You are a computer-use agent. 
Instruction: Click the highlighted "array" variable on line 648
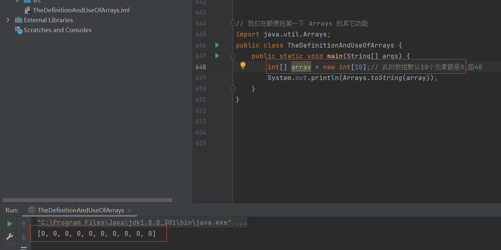point(301,67)
